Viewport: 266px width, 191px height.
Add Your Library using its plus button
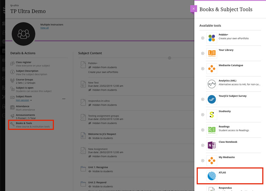202,53
